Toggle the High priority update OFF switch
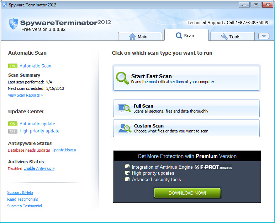This screenshot has width=275, height=223. tap(12, 131)
